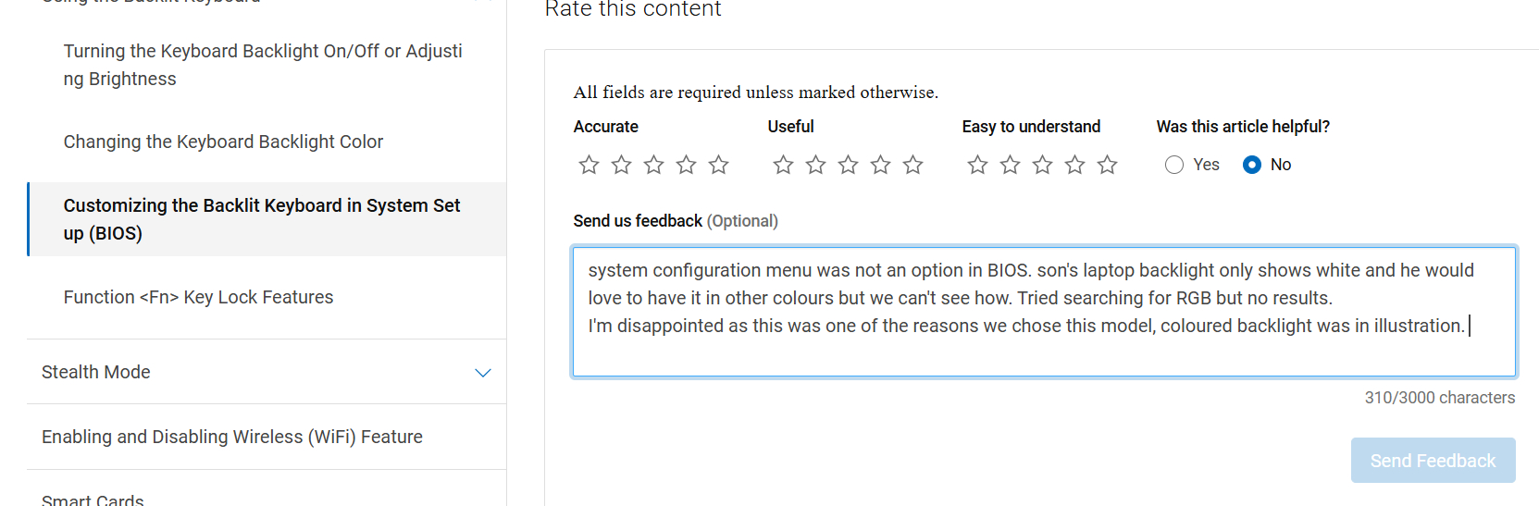Open Changing the Keyboard Backlight Color
The image size is (1539, 506).
[223, 142]
